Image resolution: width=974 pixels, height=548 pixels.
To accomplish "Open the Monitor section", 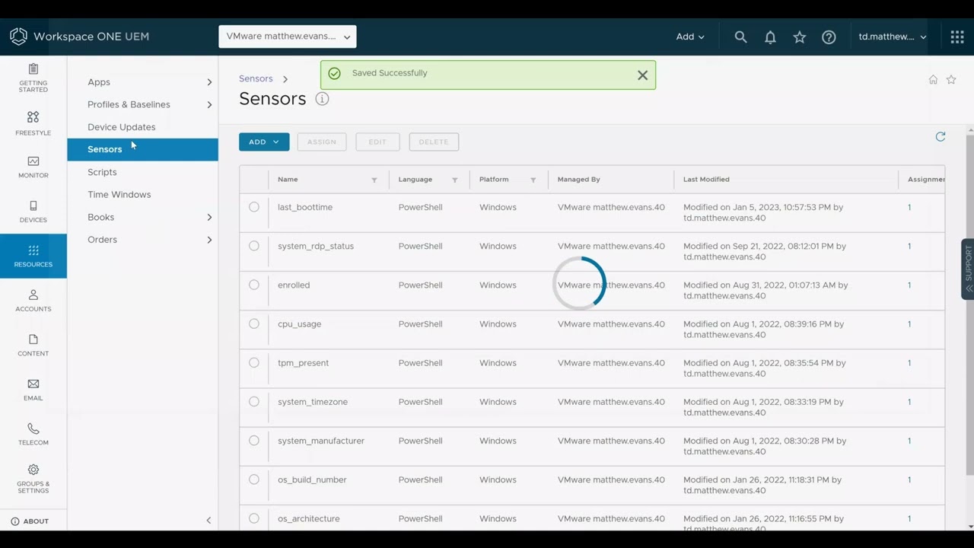I will click(x=33, y=167).
